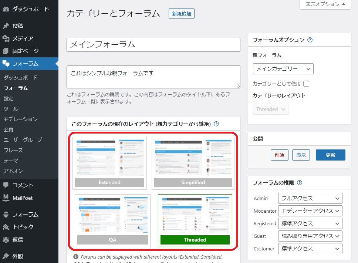Open the Guest permission dropdown
This screenshot has width=358, height=263.
point(310,236)
